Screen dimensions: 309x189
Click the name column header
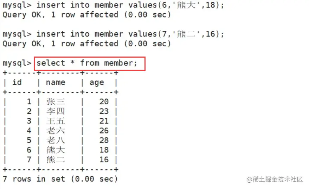tap(56, 83)
